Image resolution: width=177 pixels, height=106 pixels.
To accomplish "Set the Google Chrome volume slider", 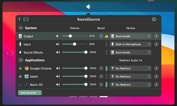I will pyautogui.click(x=75, y=68).
